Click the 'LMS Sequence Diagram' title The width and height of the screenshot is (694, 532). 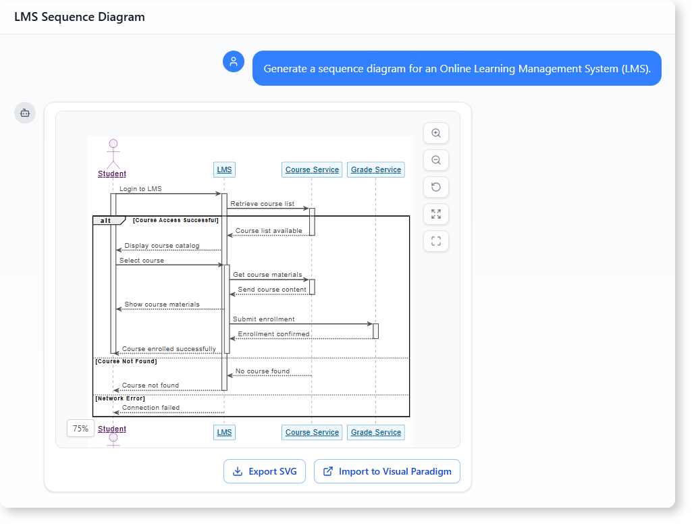[x=80, y=17]
